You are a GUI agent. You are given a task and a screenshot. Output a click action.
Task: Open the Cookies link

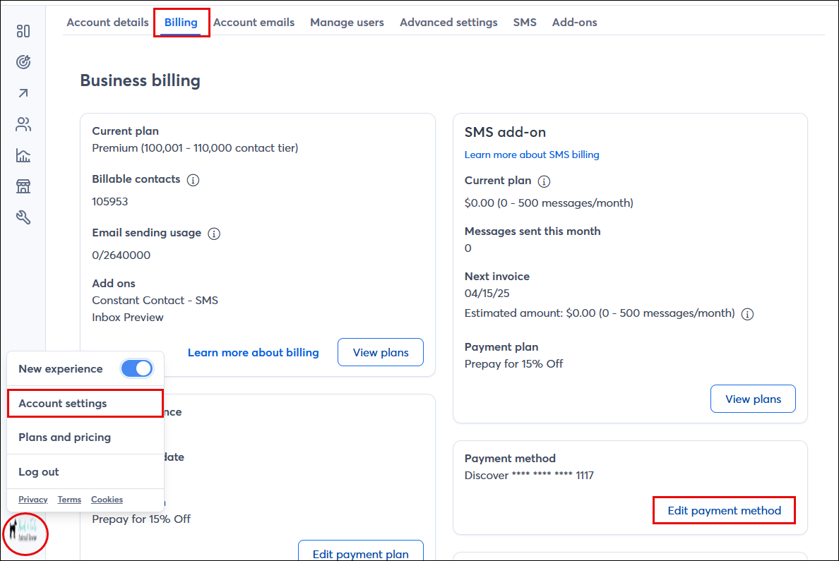[107, 500]
